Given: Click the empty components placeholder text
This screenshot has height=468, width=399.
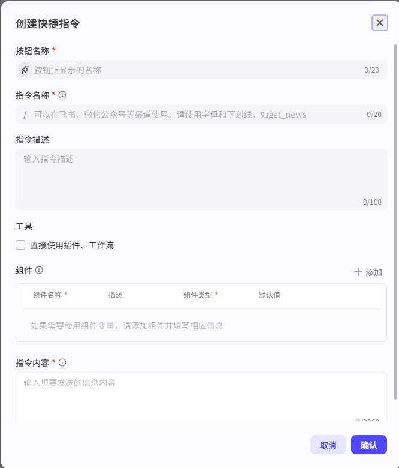Looking at the screenshot, I should (127, 326).
